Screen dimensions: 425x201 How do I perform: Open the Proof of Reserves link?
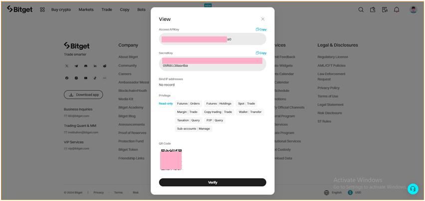(132, 133)
